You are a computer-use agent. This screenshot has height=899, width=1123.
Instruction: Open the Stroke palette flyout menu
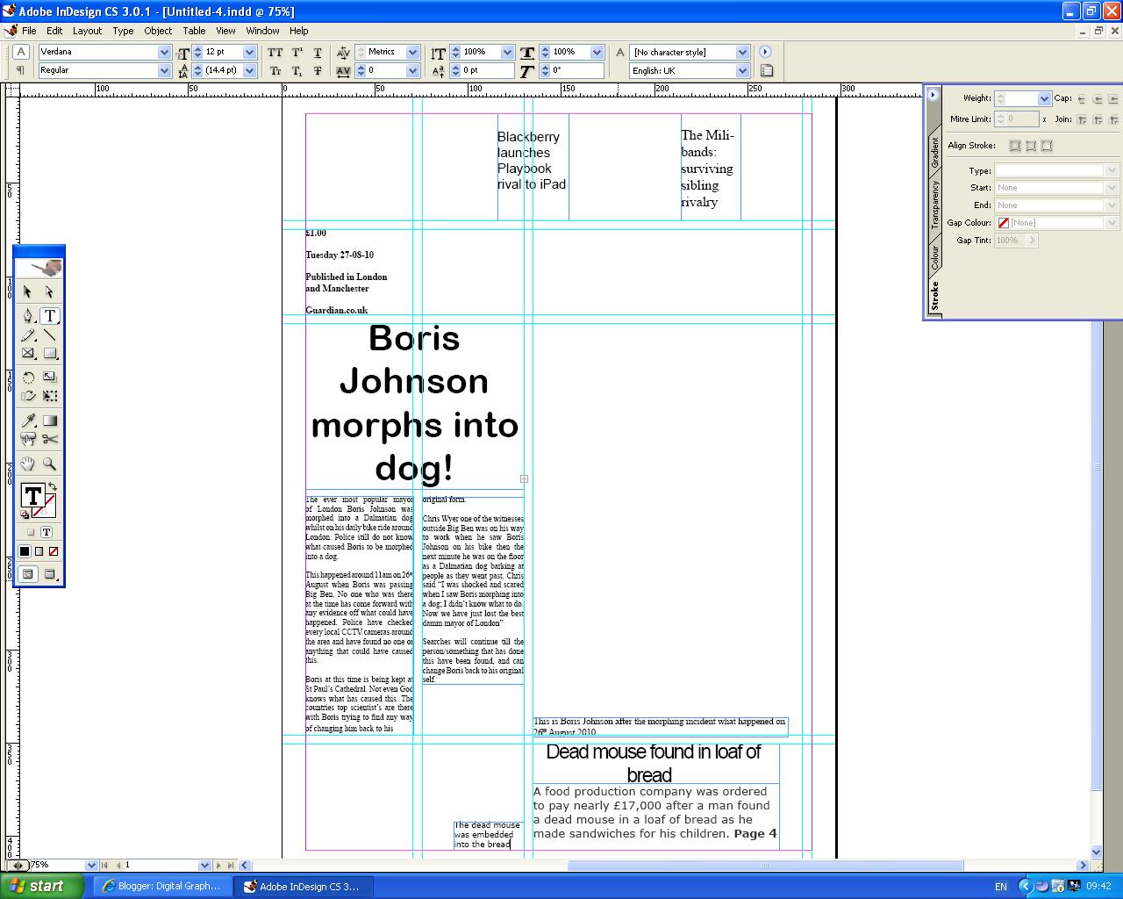932,94
